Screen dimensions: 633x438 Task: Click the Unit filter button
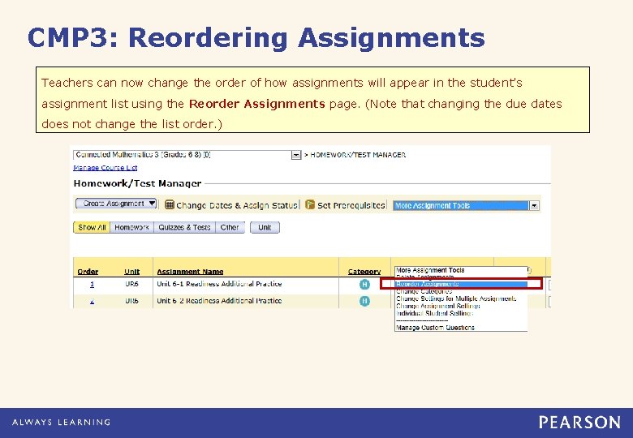265,227
